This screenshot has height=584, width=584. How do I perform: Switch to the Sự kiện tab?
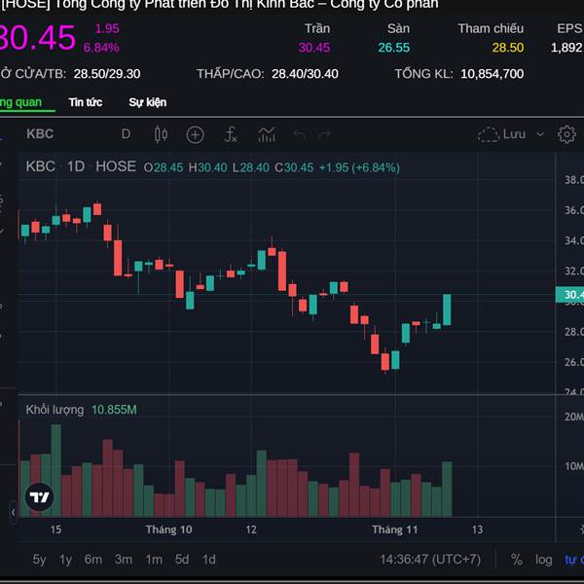pyautogui.click(x=148, y=102)
